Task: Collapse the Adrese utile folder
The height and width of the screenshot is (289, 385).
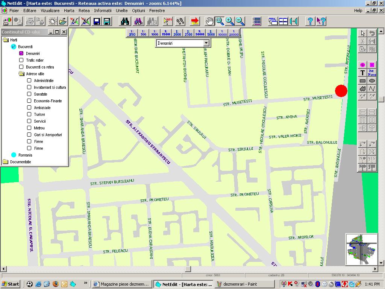Action: (x=22, y=74)
